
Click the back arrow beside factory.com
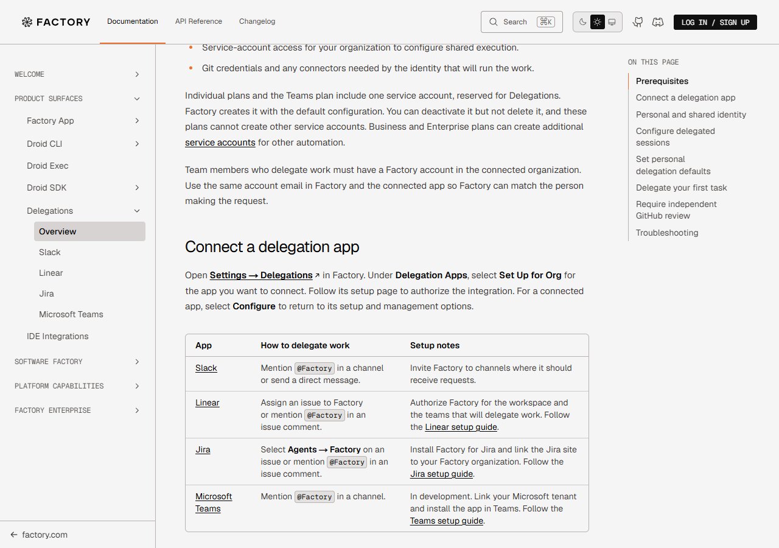point(14,535)
